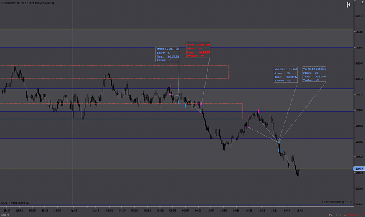365x217 pixels.
Task: Click the 20580 price axis label
Action: 359,126
